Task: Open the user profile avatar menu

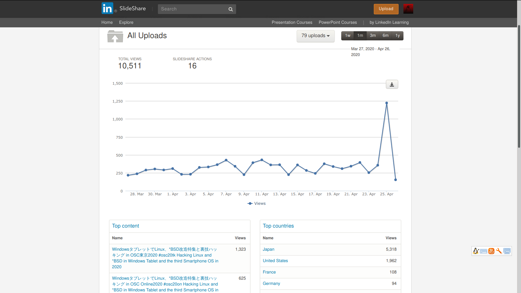Action: click(408, 9)
